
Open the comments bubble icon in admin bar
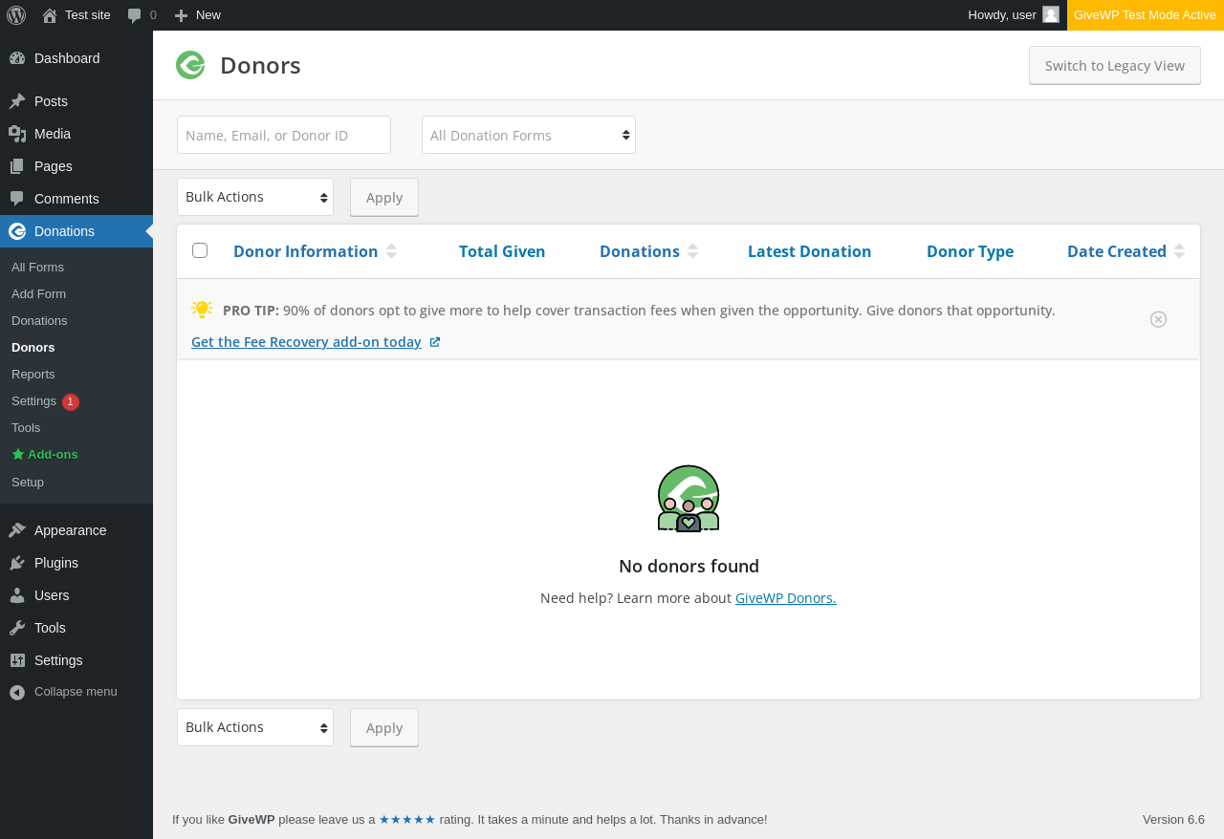pos(135,15)
